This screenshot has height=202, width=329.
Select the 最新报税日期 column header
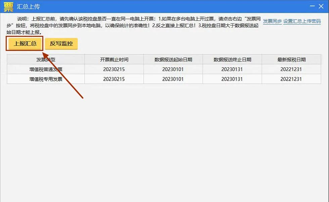(x=291, y=59)
